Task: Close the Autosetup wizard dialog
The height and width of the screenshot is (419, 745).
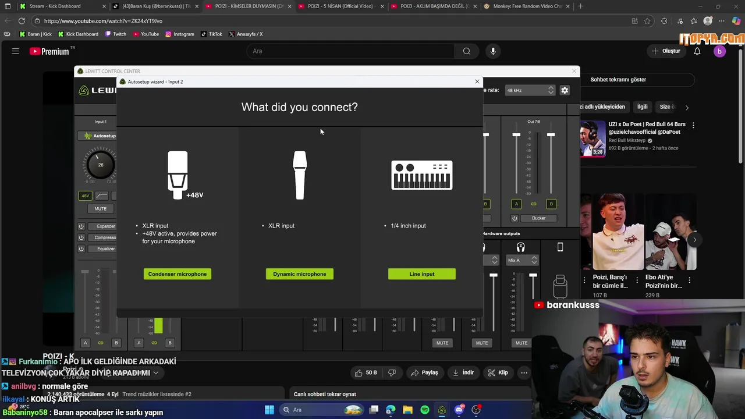Action: (477, 81)
